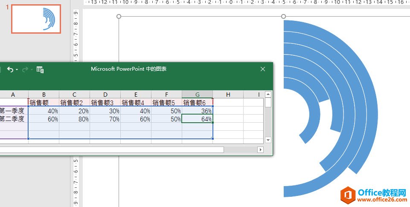Click the Undo arrow icon
This screenshot has width=410, height=207.
click(x=10, y=69)
